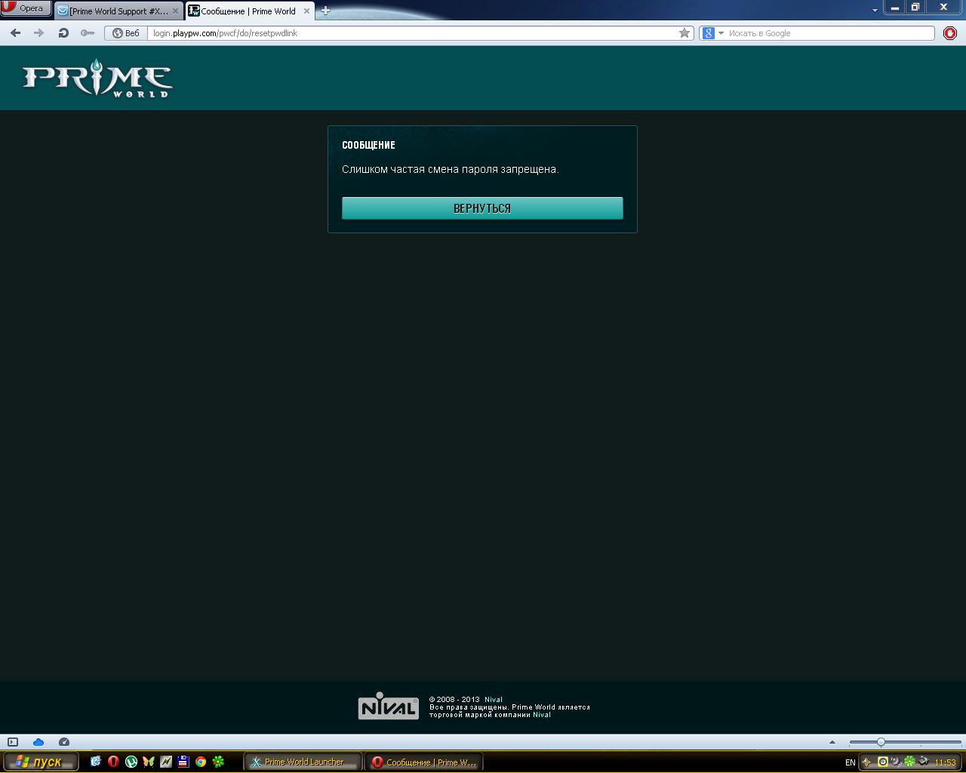
Task: Launch the blue quick launch icon beside Пуск
Action: point(96,762)
